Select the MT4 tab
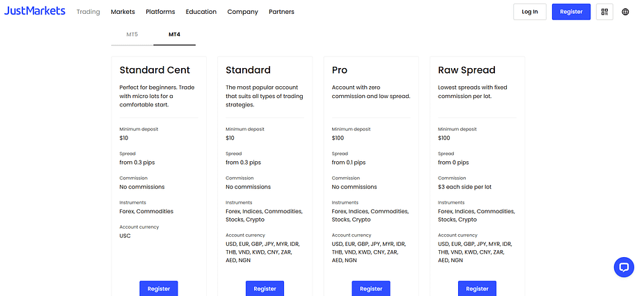The width and height of the screenshot is (637, 296). pyautogui.click(x=174, y=34)
